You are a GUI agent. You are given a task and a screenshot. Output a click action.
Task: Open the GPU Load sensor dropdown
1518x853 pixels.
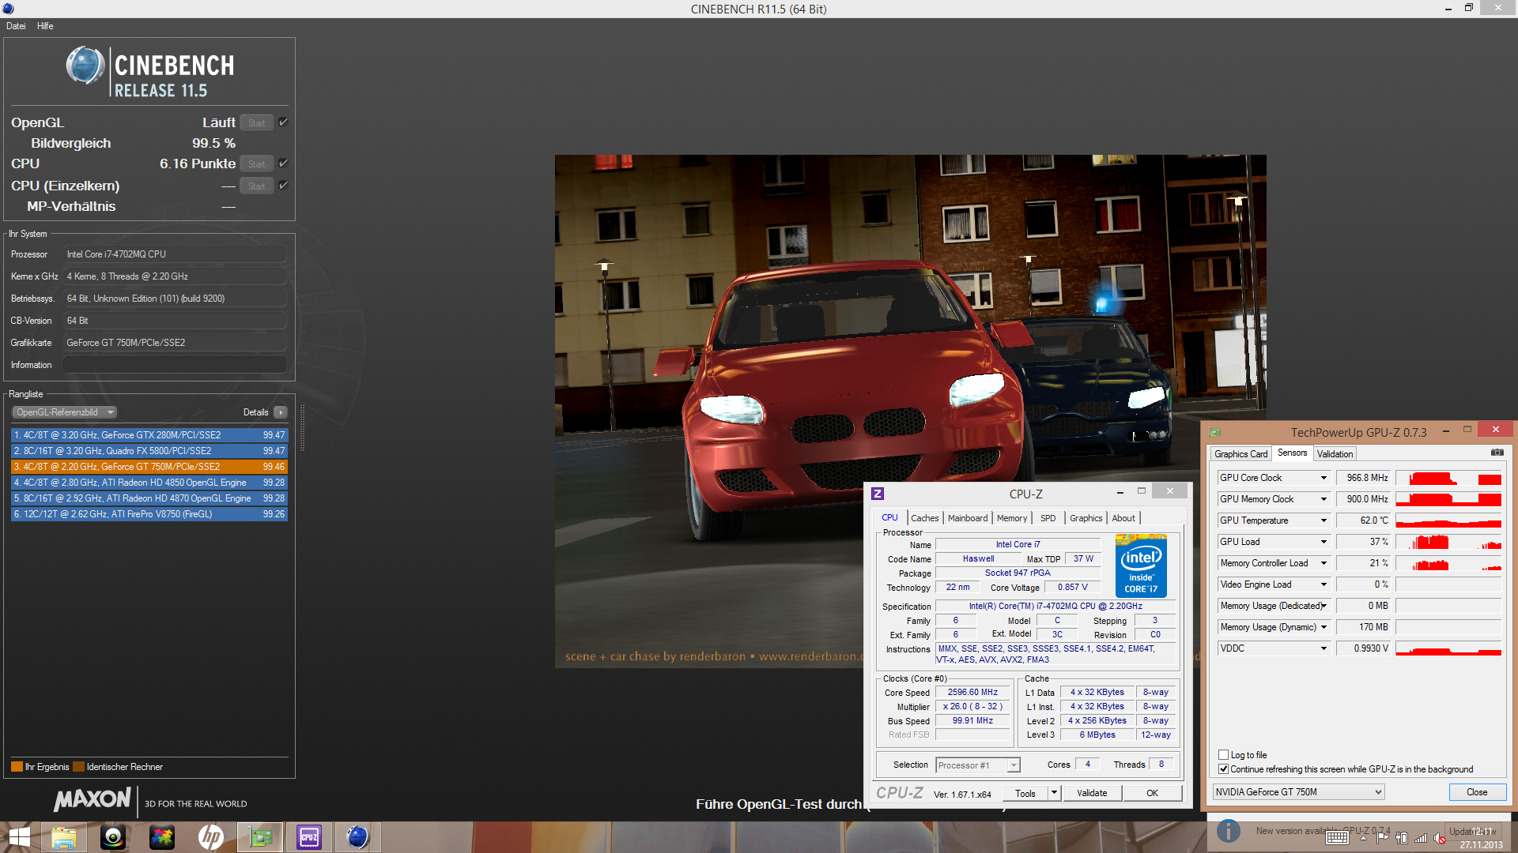click(1323, 542)
